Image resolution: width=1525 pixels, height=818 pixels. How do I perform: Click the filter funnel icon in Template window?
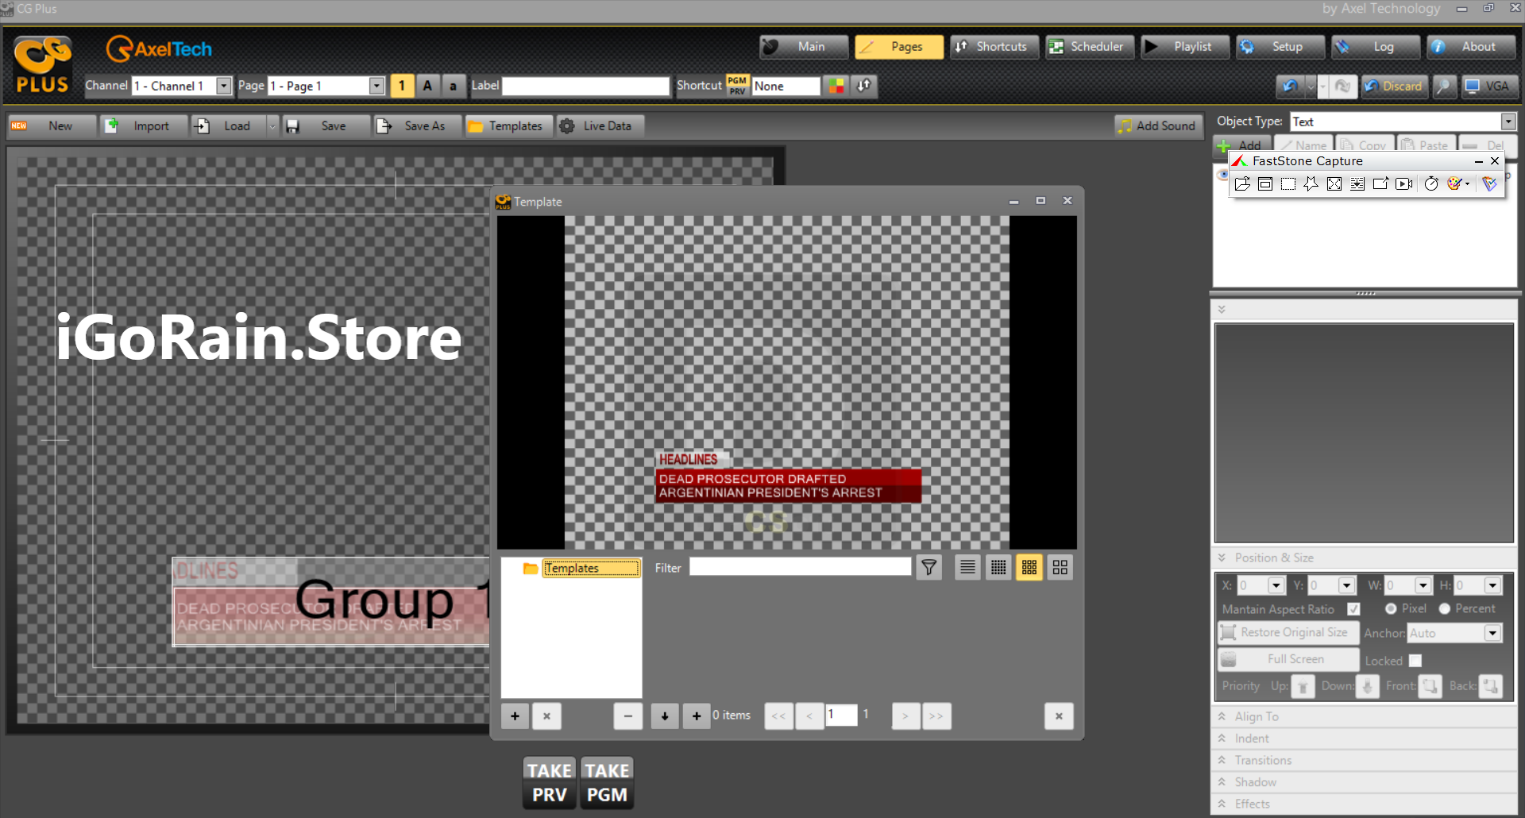[x=929, y=567]
